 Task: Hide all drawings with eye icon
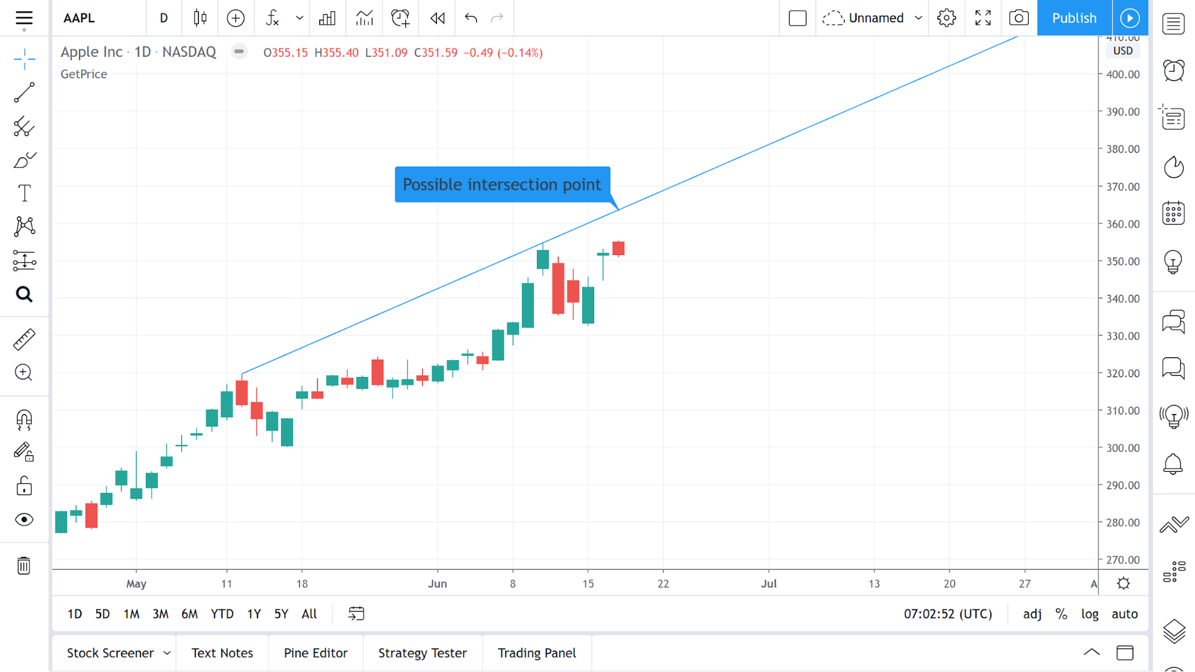[24, 520]
